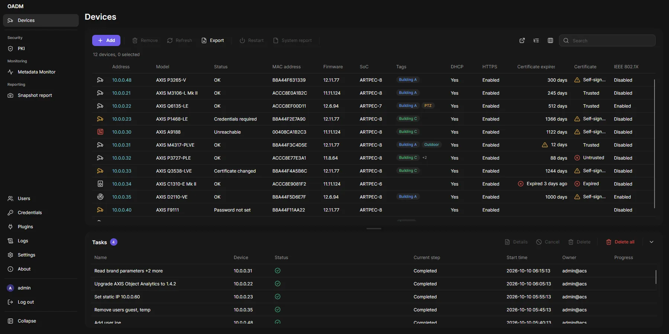The image size is (669, 334).
Task: Sort by the Address column header
Action: point(121,67)
